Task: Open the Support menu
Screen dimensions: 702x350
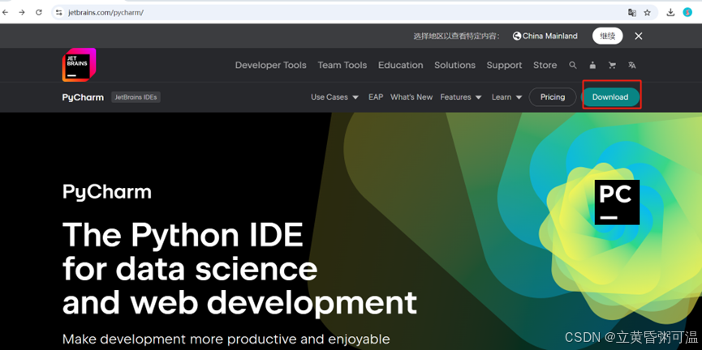Action: pyautogui.click(x=504, y=66)
